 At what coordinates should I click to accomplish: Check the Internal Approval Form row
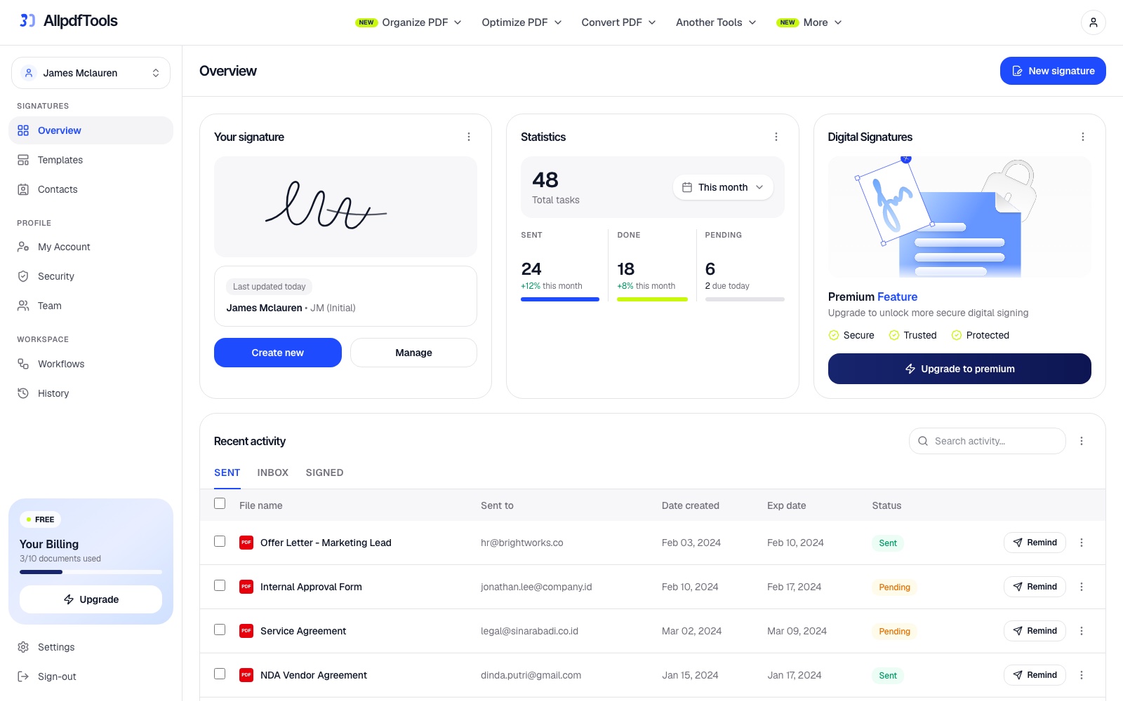point(220,585)
